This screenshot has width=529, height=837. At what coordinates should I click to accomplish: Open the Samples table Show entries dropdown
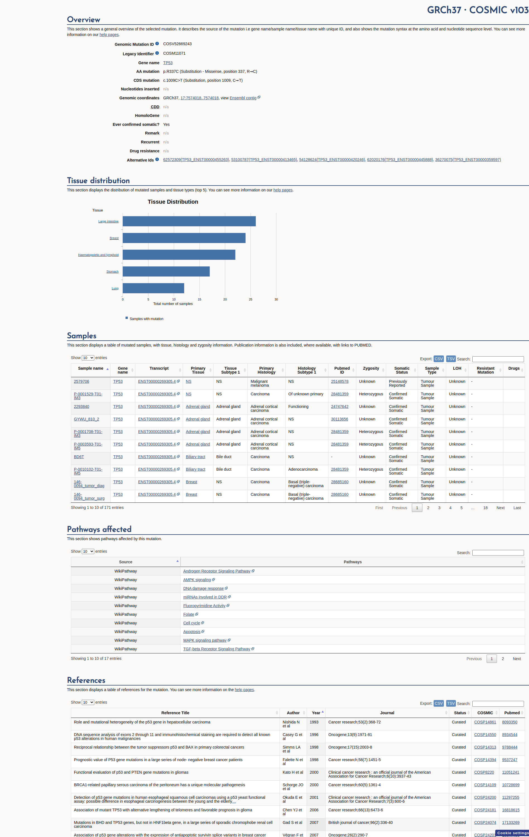pyautogui.click(x=88, y=358)
